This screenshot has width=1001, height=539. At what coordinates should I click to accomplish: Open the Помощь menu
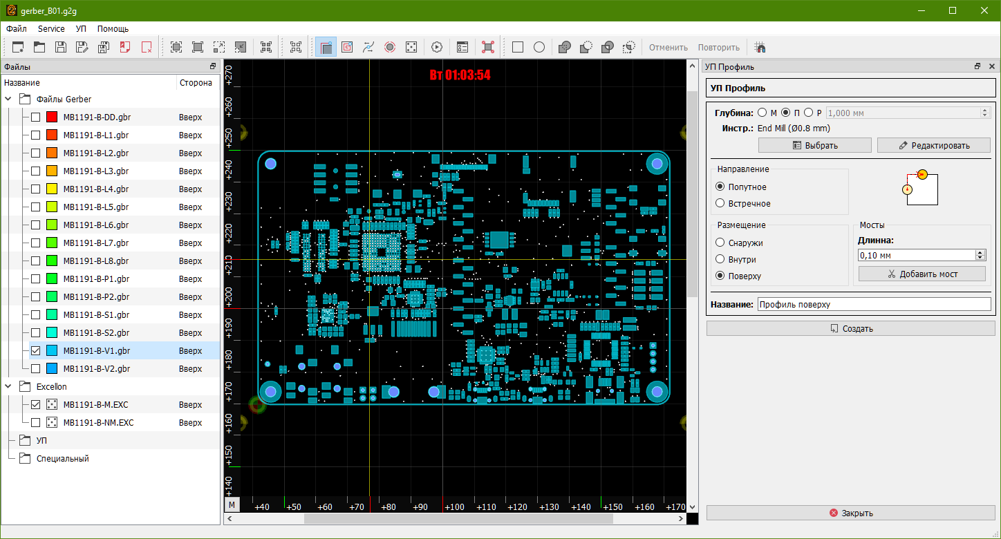point(113,29)
